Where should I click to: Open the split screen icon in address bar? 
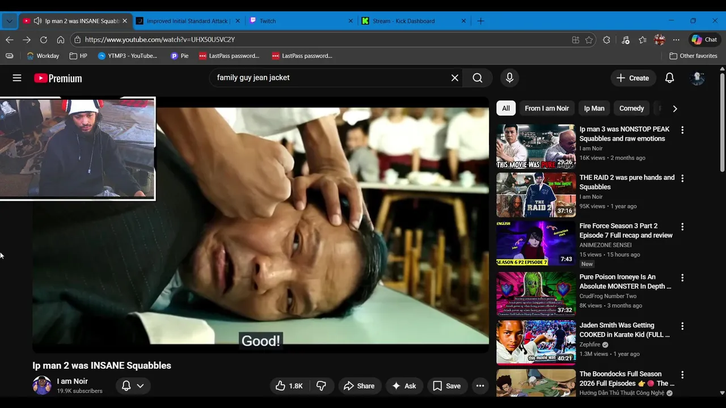[x=576, y=40]
